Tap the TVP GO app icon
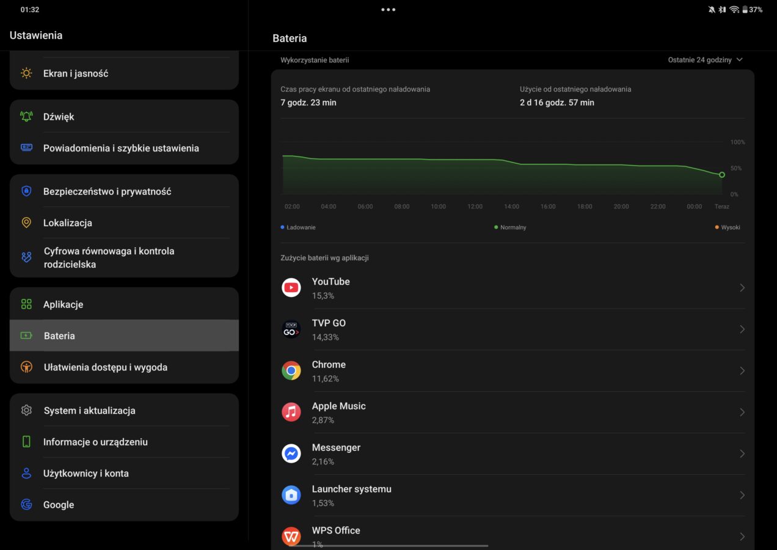 click(291, 329)
